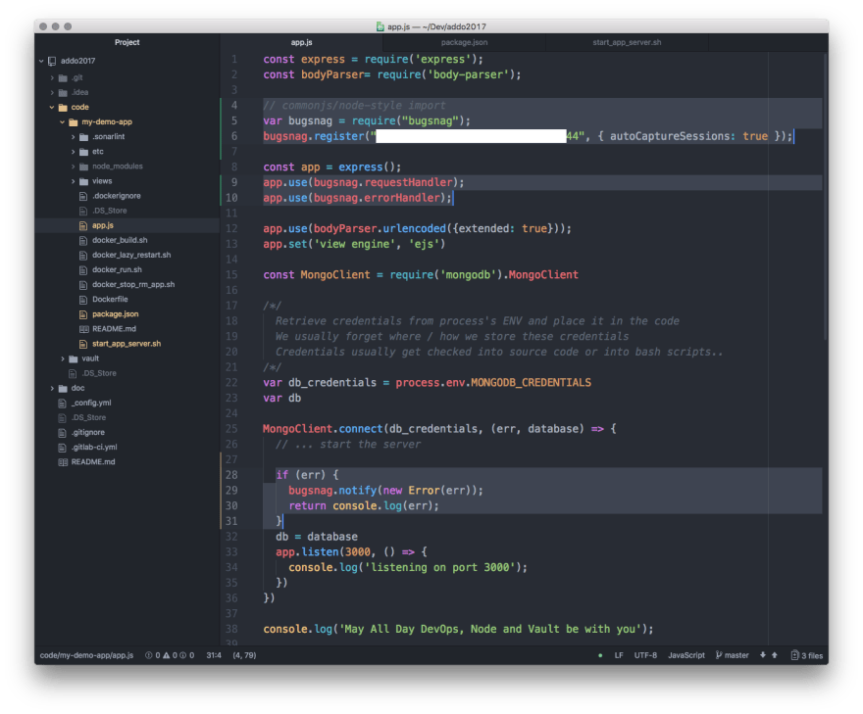Click the docker_stop_rm_app.sh file icon
863x714 pixels.
83,285
